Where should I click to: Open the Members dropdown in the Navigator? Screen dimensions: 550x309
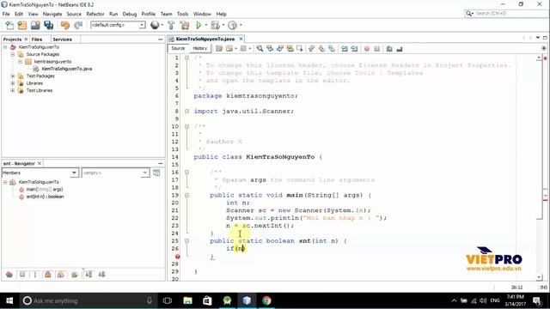[x=74, y=173]
